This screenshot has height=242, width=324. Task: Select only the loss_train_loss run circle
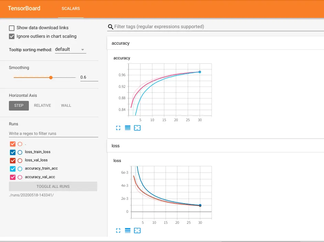click(x=20, y=152)
